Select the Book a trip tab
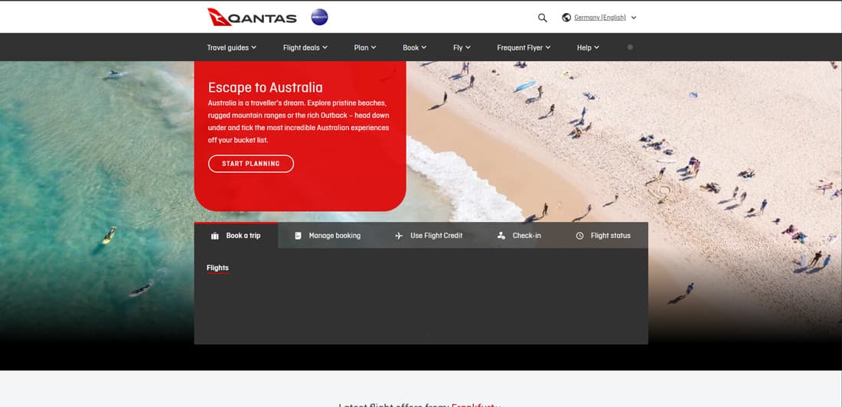Viewport: 842px width, 407px height. pyautogui.click(x=236, y=235)
